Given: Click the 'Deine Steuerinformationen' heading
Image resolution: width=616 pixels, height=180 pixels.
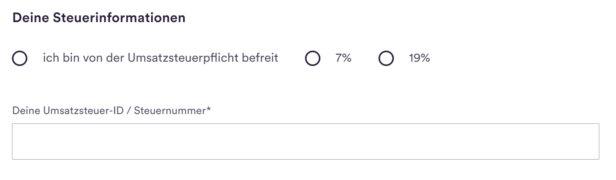Looking at the screenshot, I should [99, 19].
